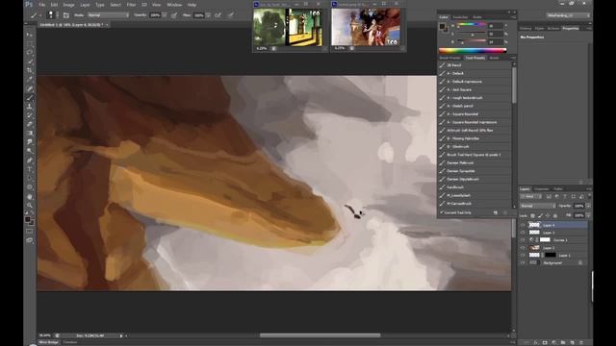Viewport: 616px width, 346px height.
Task: Toggle tablet pressure for brush size
Action: click(231, 15)
